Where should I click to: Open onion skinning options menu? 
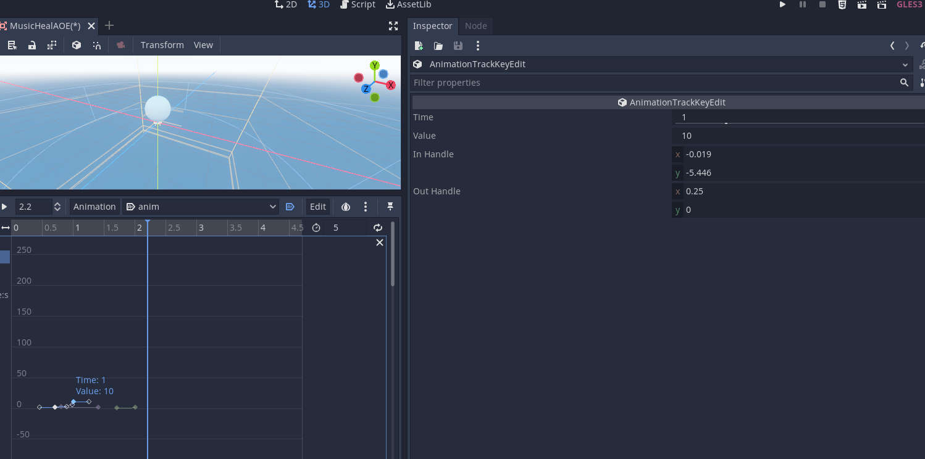pyautogui.click(x=366, y=207)
